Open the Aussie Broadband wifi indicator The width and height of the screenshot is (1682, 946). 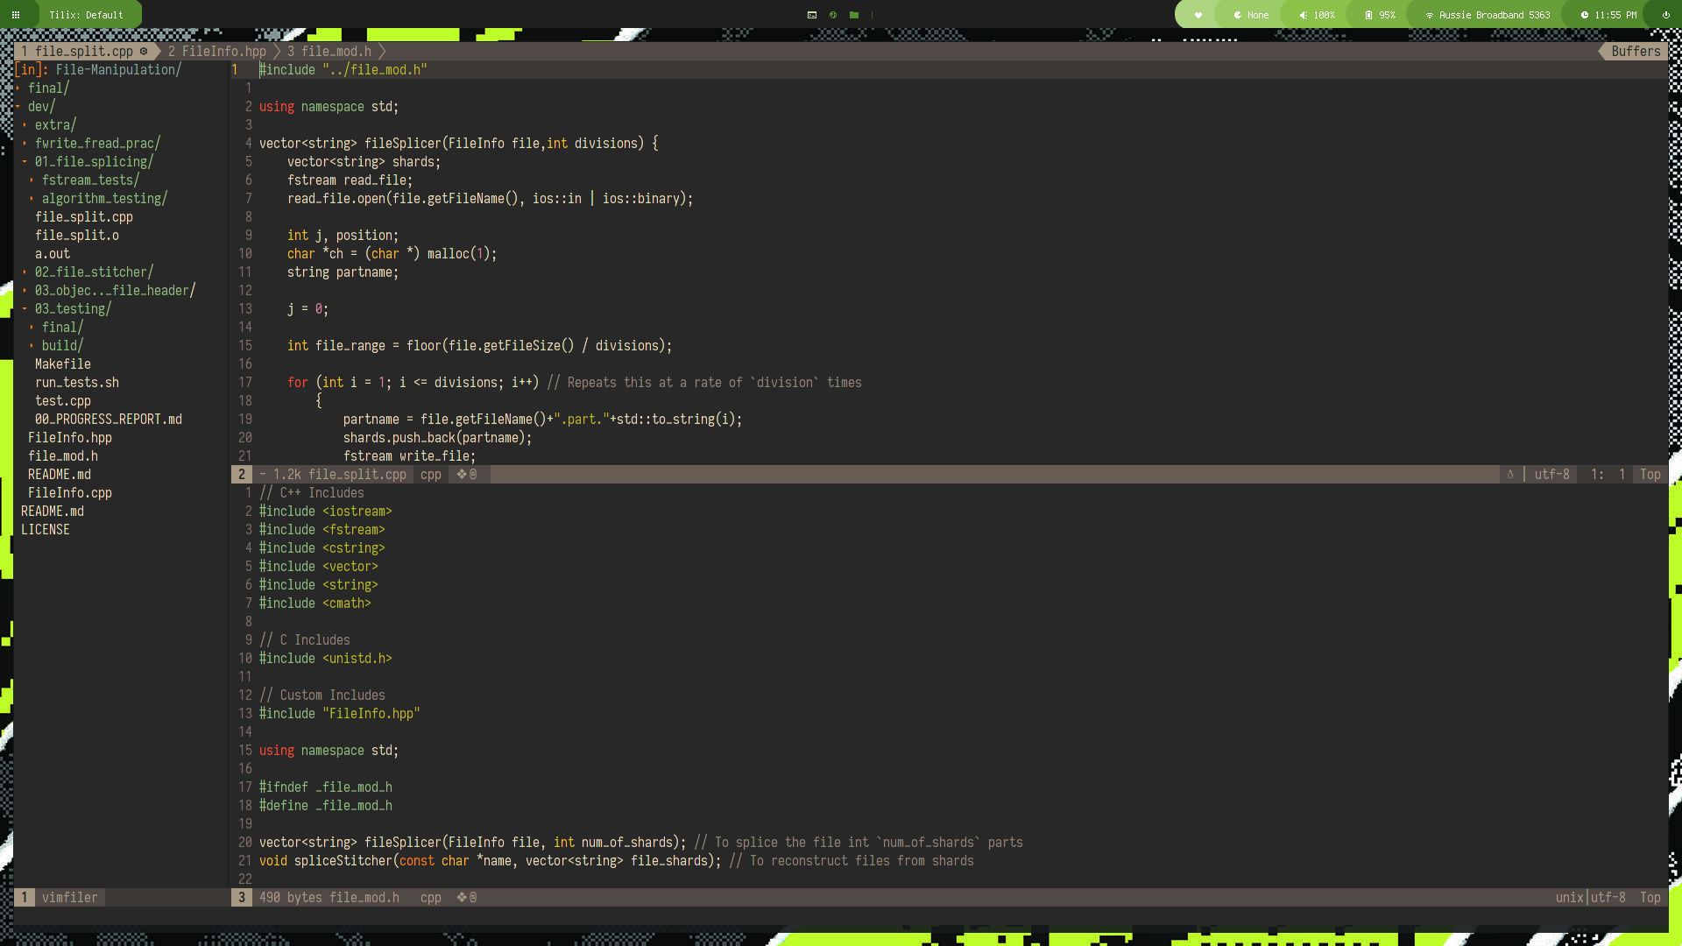(x=1488, y=15)
